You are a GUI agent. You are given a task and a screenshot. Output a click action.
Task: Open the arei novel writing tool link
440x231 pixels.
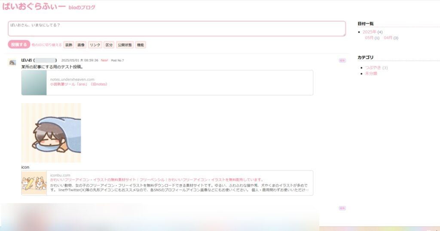[78, 84]
